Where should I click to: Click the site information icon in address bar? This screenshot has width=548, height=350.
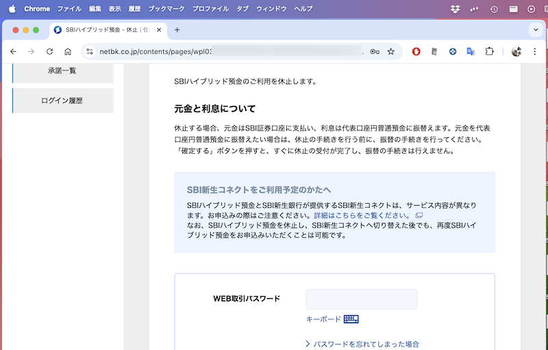89,51
